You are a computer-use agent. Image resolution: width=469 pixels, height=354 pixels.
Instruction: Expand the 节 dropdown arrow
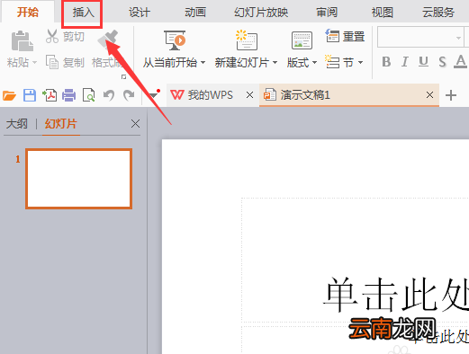pyautogui.click(x=360, y=63)
